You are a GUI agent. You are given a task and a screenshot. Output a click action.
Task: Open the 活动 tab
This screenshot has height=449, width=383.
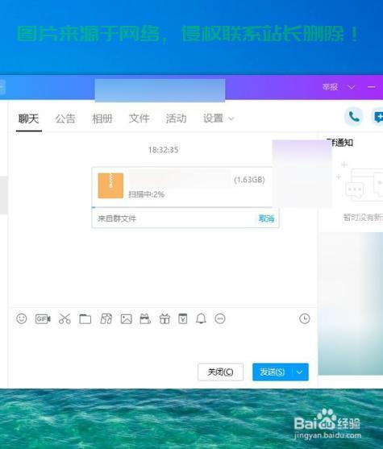[x=176, y=118]
